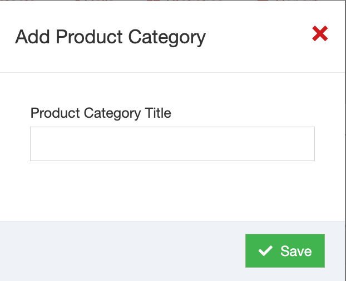Click the Save text label

tap(296, 251)
